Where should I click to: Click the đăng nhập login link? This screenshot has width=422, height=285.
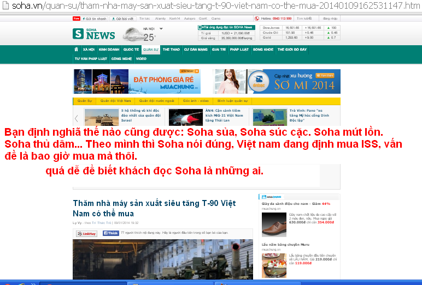click(330, 19)
